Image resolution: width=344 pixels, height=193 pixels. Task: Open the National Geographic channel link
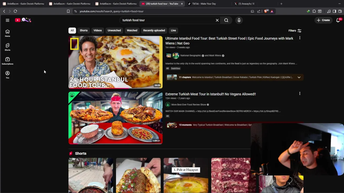pyautogui.click(x=191, y=55)
